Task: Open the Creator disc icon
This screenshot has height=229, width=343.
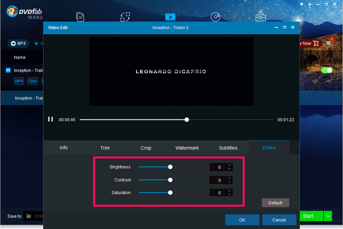Action: [x=215, y=17]
